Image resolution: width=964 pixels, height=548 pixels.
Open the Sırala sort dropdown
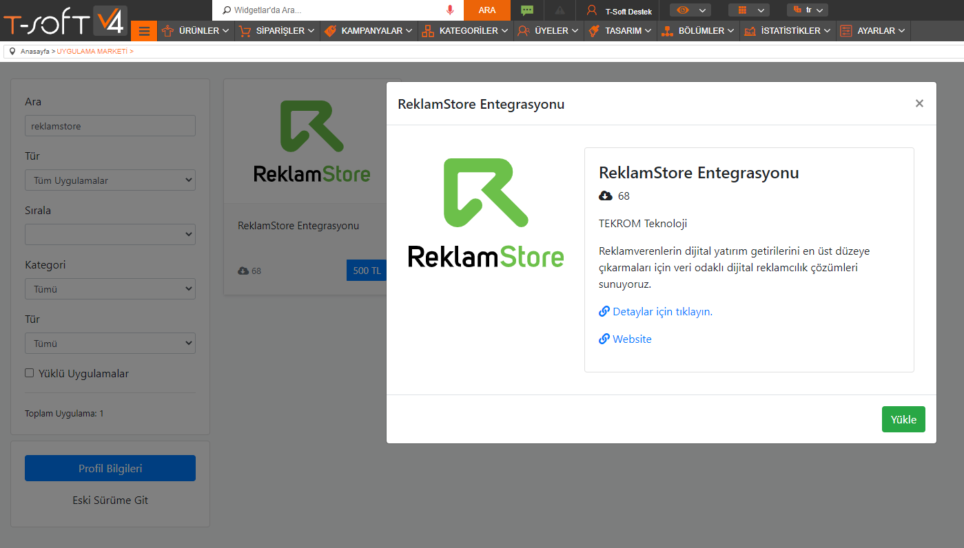(110, 235)
